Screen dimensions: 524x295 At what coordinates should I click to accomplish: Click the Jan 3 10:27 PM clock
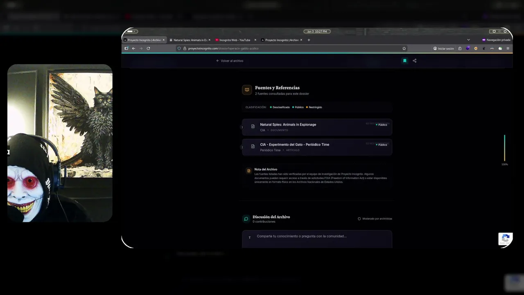[317, 32]
